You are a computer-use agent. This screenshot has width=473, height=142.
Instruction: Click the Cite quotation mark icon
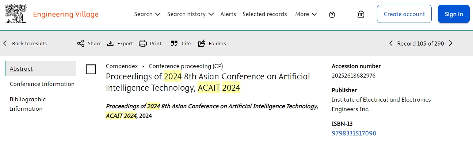click(x=174, y=43)
